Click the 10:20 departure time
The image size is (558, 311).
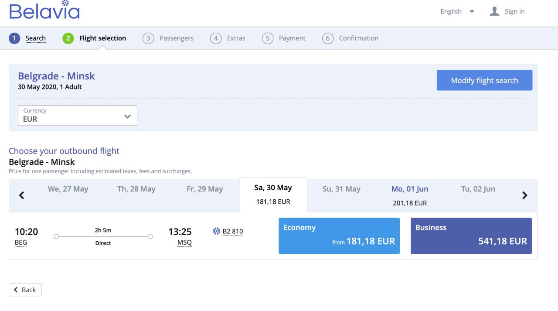click(27, 232)
